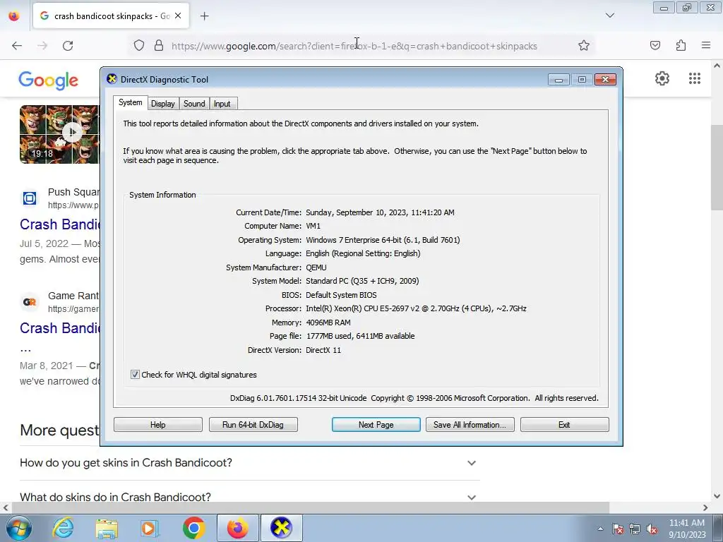Click the site padlock icon
Screen dimensions: 723x542
(x=159, y=46)
